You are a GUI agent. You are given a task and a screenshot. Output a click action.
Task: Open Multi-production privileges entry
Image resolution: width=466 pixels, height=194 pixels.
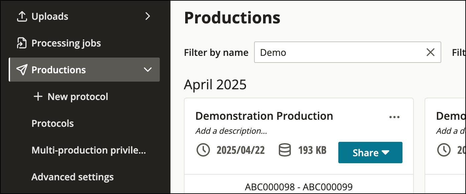point(89,150)
